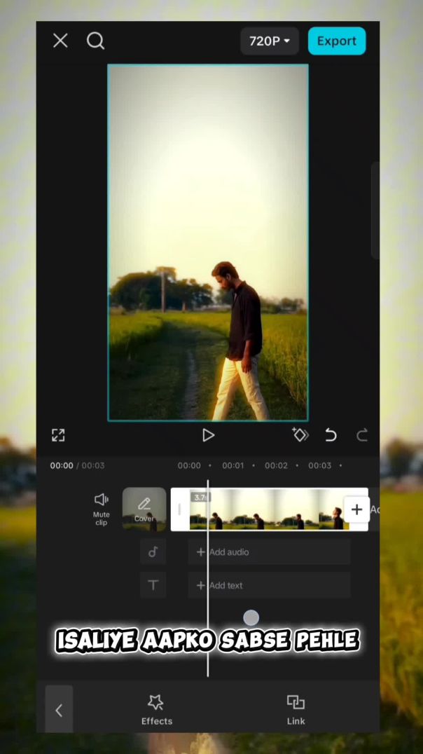Open the Effects menu

point(156,709)
